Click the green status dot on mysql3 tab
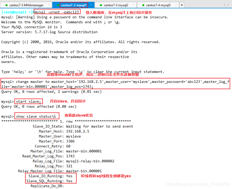 pos(143,5)
